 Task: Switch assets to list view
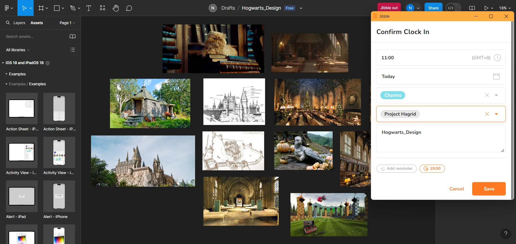click(x=72, y=50)
